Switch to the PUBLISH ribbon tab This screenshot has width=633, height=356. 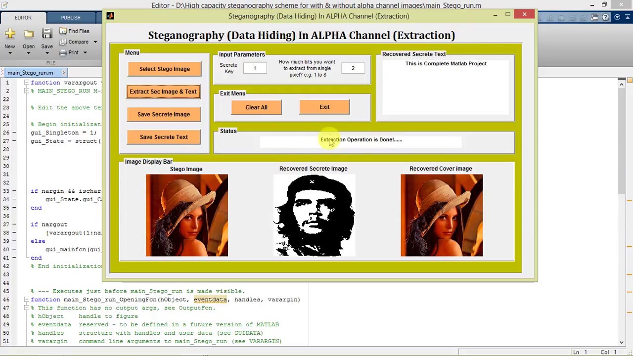click(x=71, y=17)
